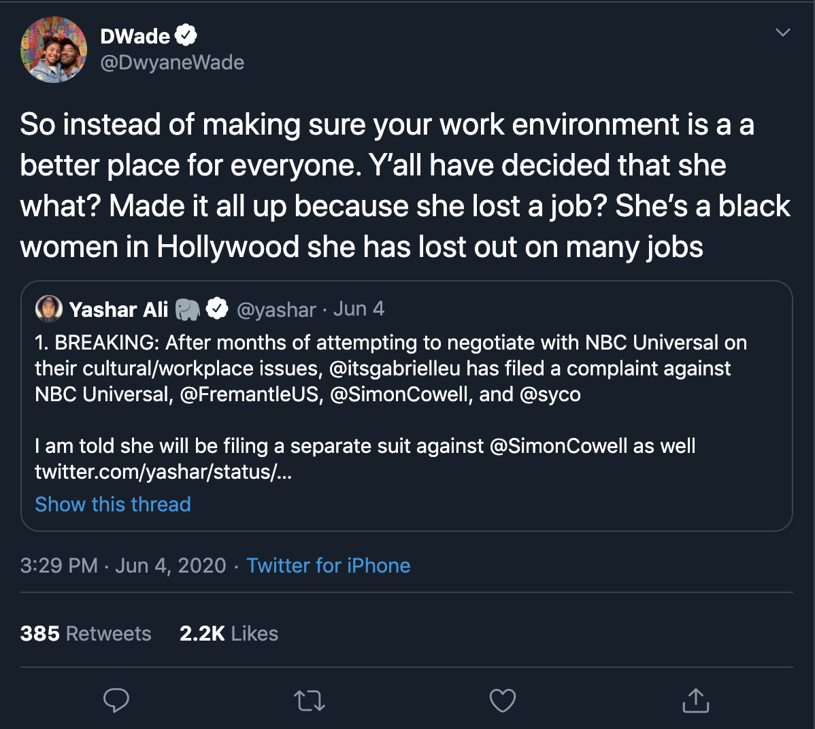Expand tweet options chevron menu
Screen dimensions: 815x729
(x=783, y=33)
